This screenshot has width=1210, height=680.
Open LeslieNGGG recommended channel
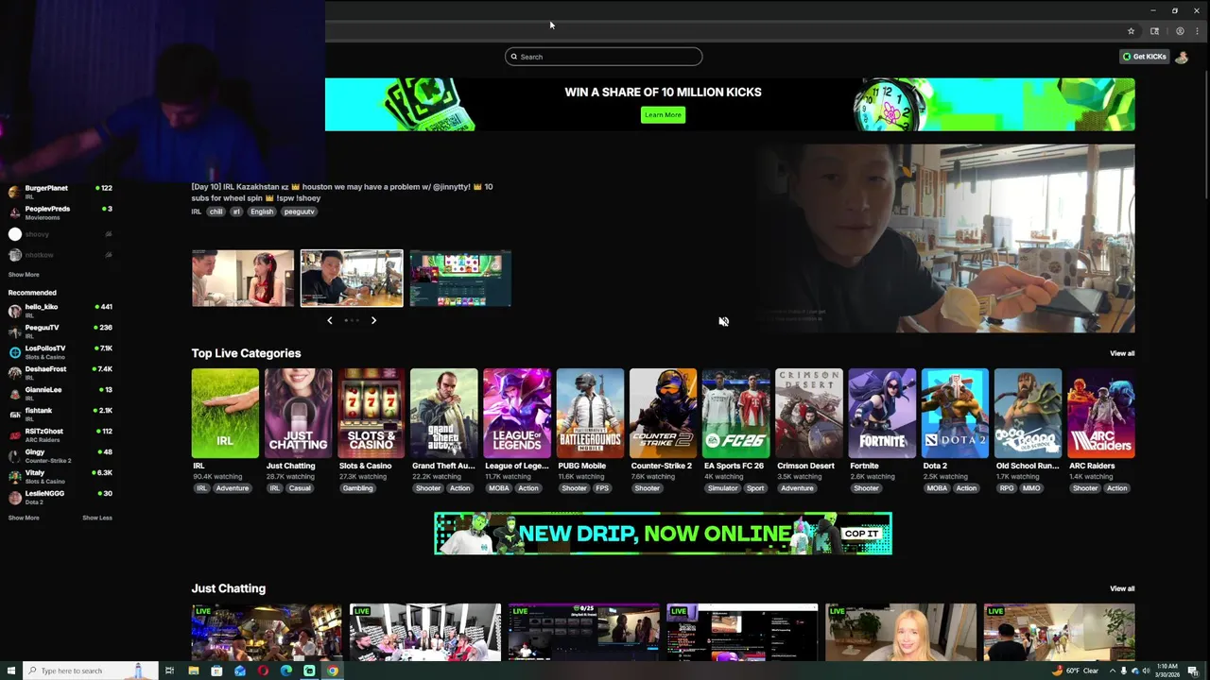(x=60, y=498)
